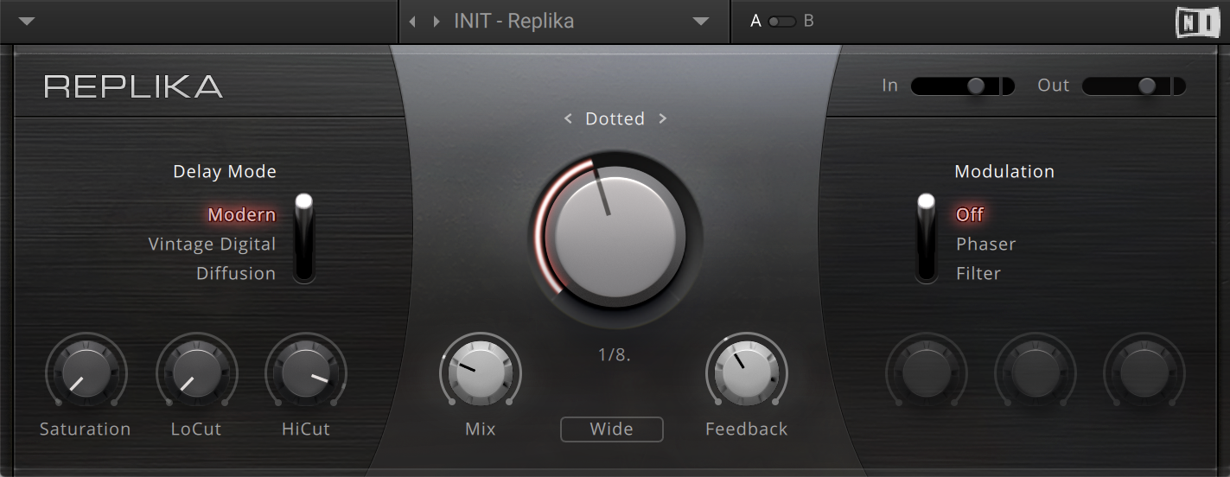This screenshot has height=477, width=1230.
Task: Go to previous preset with left arrow
Action: tap(412, 22)
